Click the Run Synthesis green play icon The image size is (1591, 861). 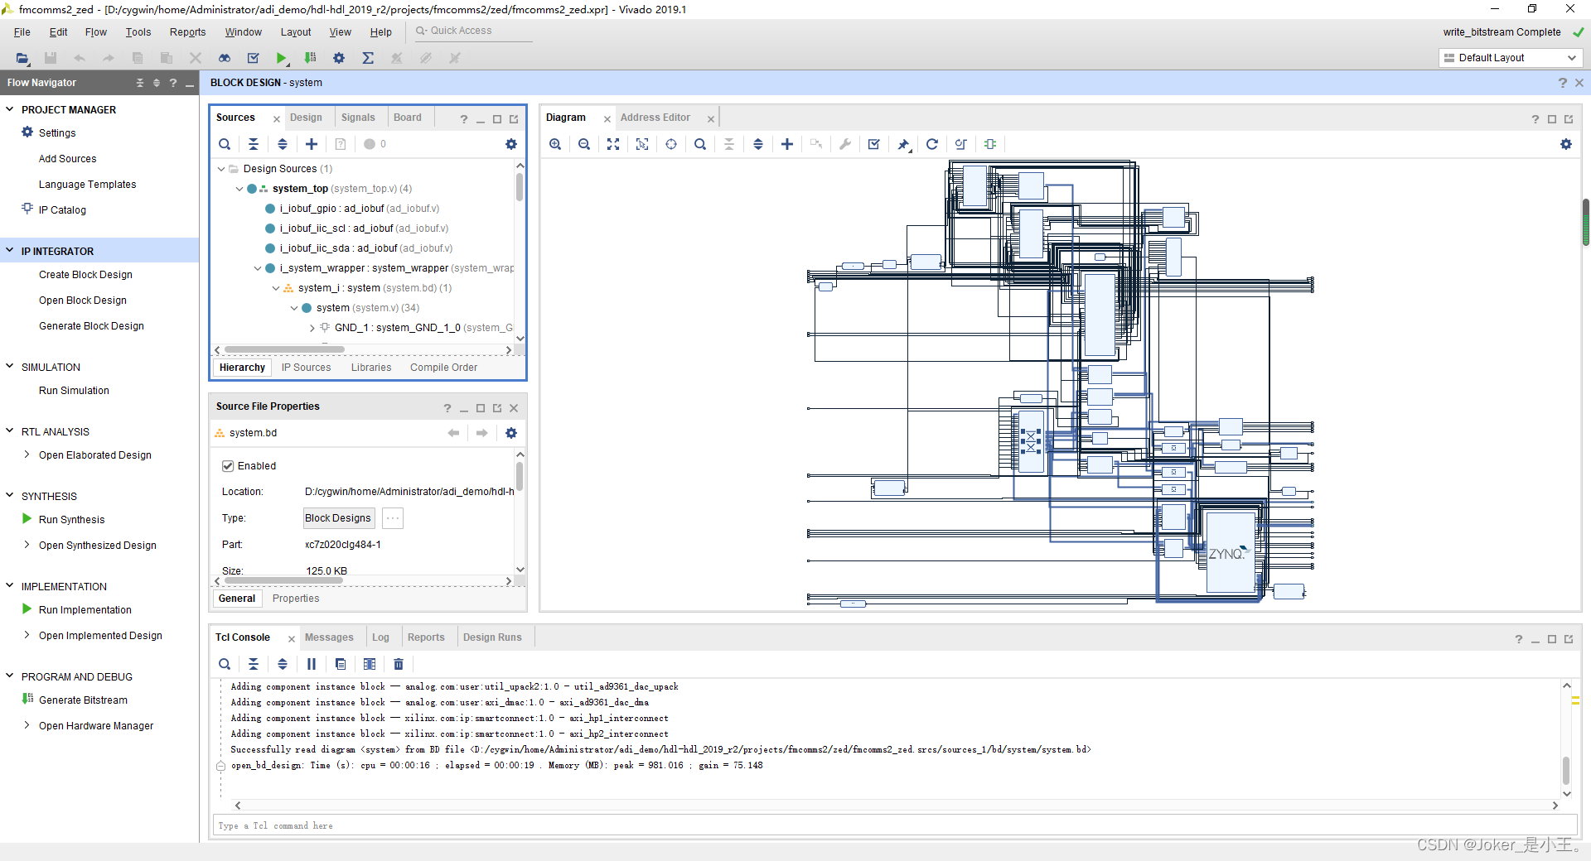point(27,519)
